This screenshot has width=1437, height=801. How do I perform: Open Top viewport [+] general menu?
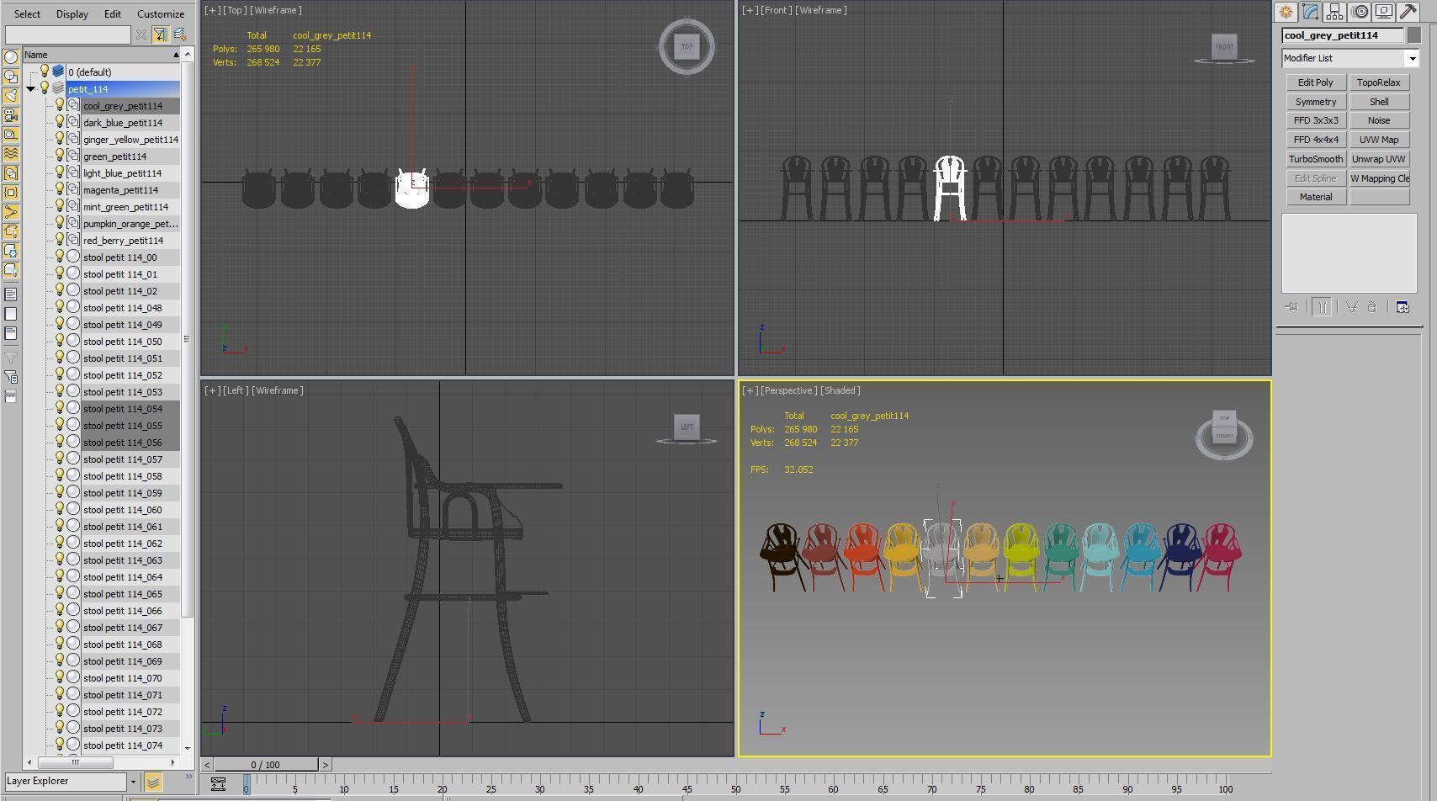[212, 10]
